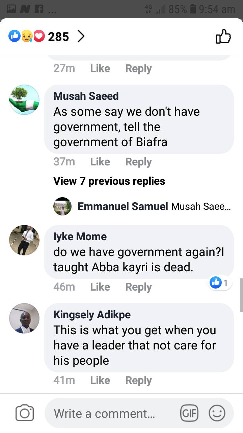Focus the Write a comment field
Viewport: 243px width, 433px height.
[x=111, y=413]
